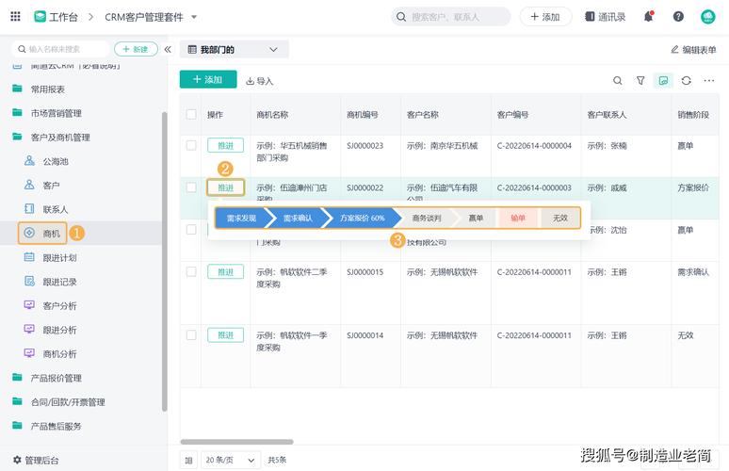Screen dimensions: 729x471
Task: Open the table filter funnel icon
Action: (x=640, y=81)
